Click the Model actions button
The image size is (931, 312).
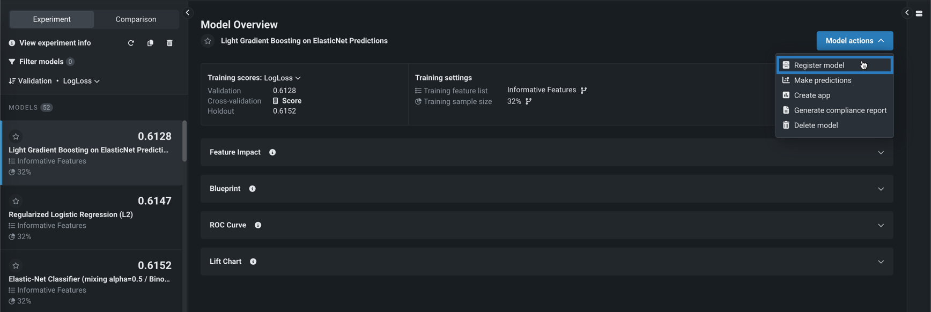[x=854, y=41]
